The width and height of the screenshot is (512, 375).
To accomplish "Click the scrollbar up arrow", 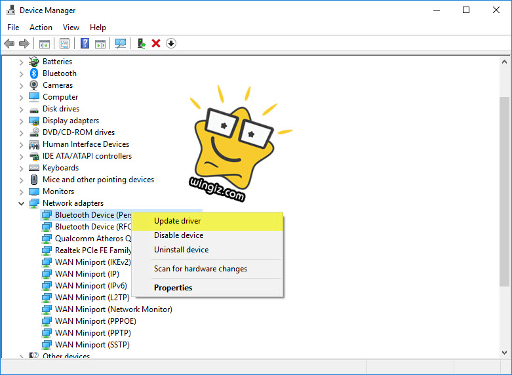I will [x=505, y=62].
